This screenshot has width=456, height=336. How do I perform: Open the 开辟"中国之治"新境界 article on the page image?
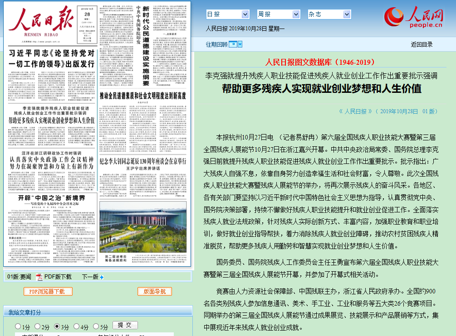(x=51, y=198)
